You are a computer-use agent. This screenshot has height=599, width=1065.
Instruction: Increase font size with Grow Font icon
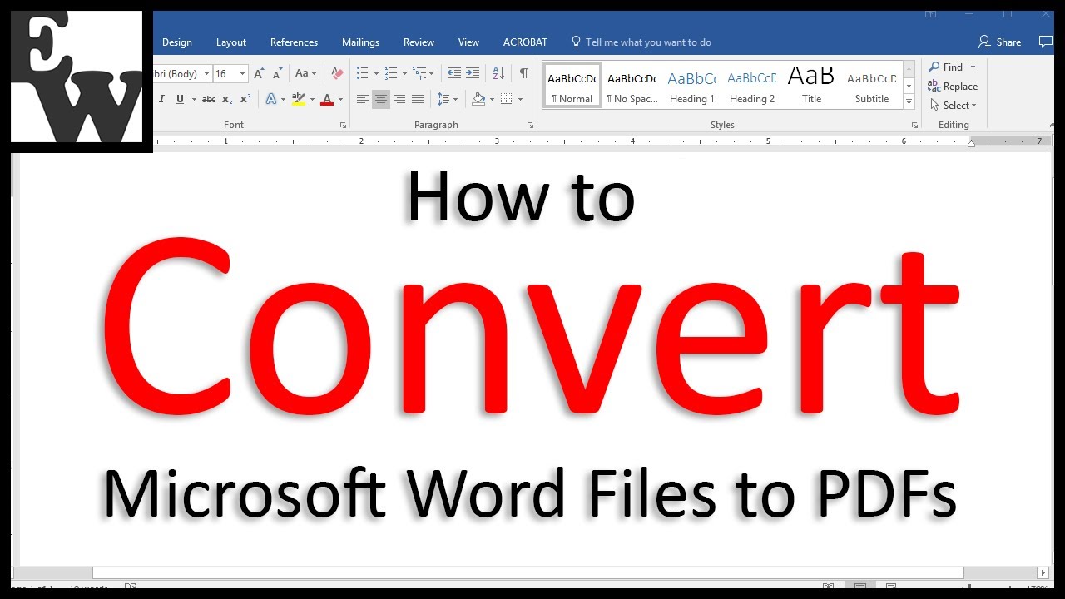coord(260,73)
